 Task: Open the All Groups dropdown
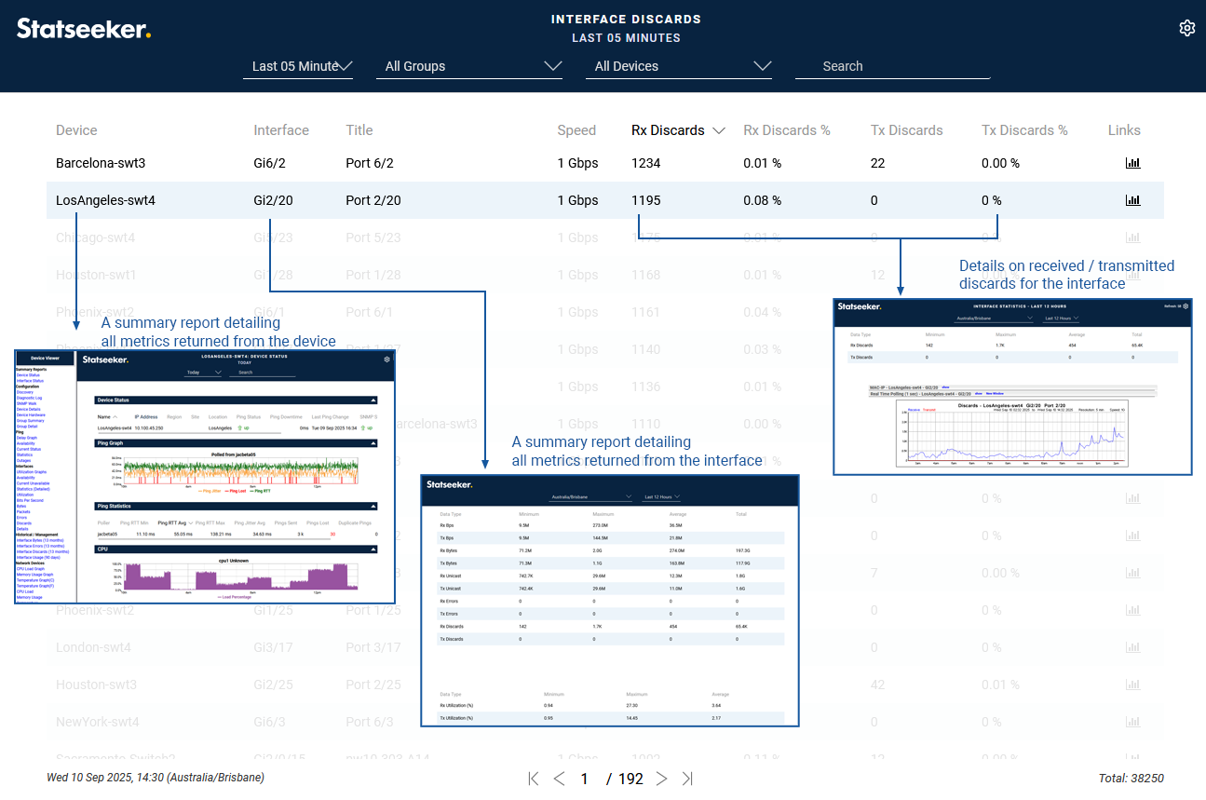coord(472,66)
